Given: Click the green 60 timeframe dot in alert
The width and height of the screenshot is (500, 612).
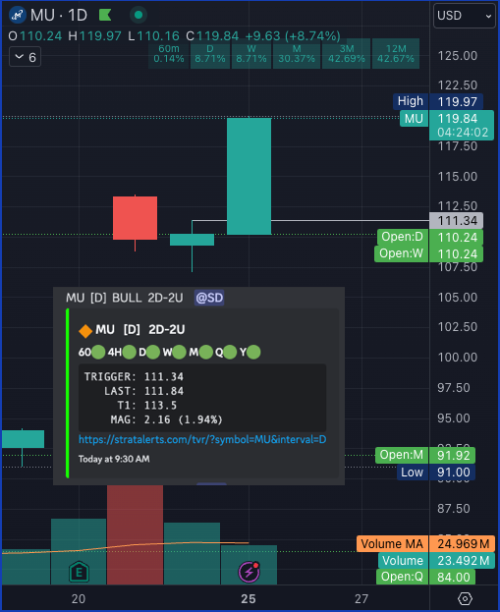Looking at the screenshot, I should [x=98, y=352].
